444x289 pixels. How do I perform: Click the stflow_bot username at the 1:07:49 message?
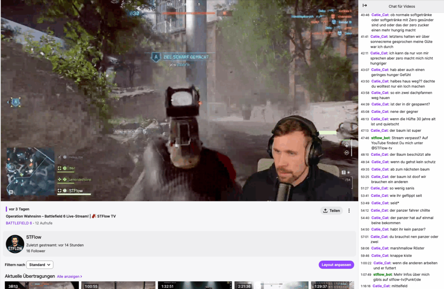tap(382, 274)
